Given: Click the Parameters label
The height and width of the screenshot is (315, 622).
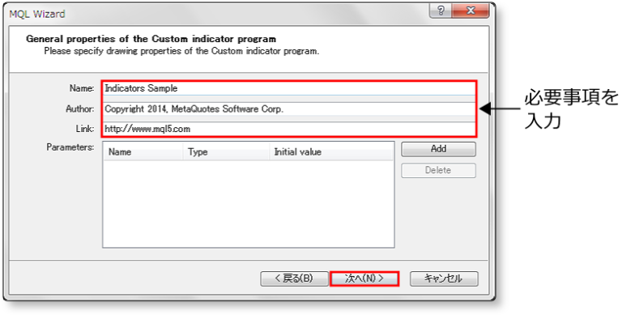Looking at the screenshot, I should pyautogui.click(x=70, y=147).
